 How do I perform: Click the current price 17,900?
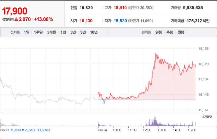click(x=15, y=11)
